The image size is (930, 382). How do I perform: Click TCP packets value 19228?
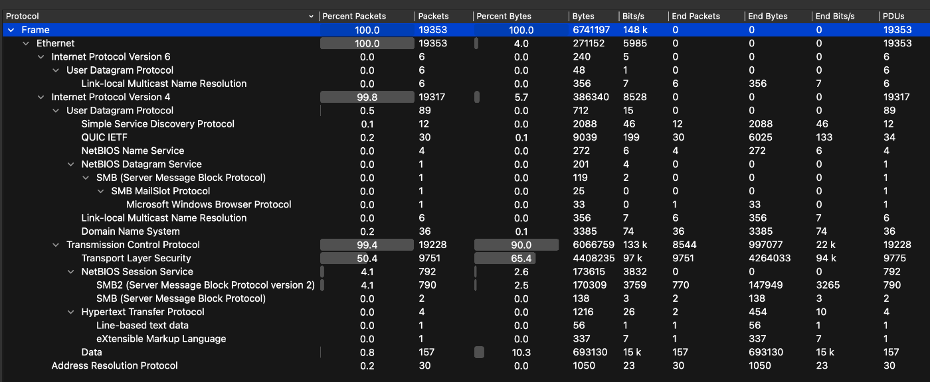[433, 245]
